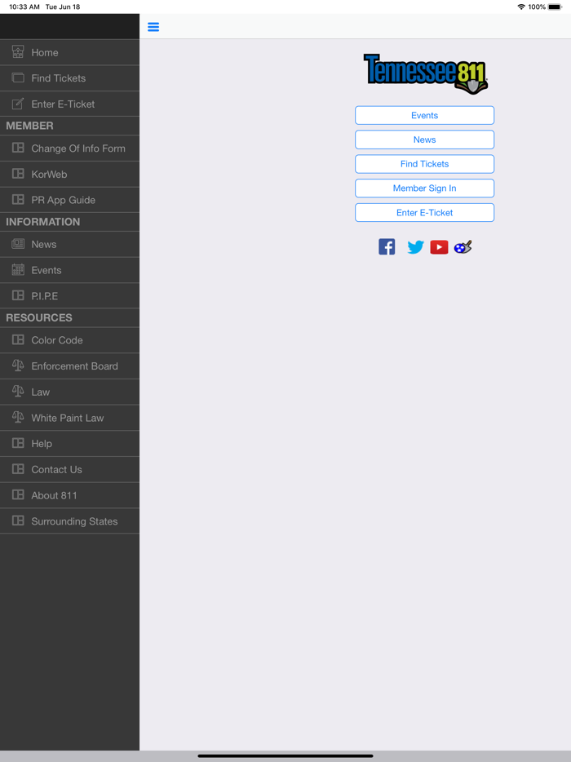Screen dimensions: 571x762
Task: Select Help in the sidebar
Action: (x=69, y=443)
